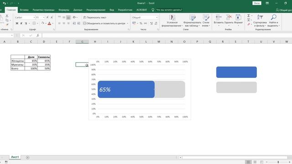Click the increase decimal icon
The height and width of the screenshot is (164, 292).
point(151,23)
